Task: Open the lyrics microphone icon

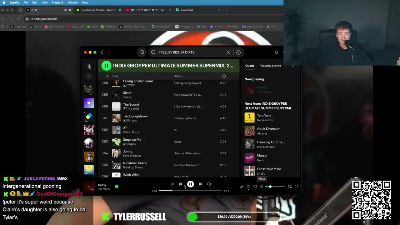Action: (242, 187)
